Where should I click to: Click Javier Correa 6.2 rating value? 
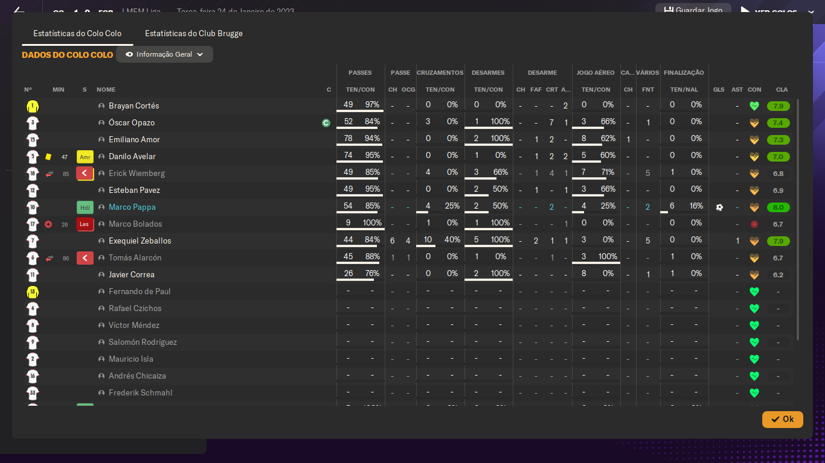(x=778, y=275)
